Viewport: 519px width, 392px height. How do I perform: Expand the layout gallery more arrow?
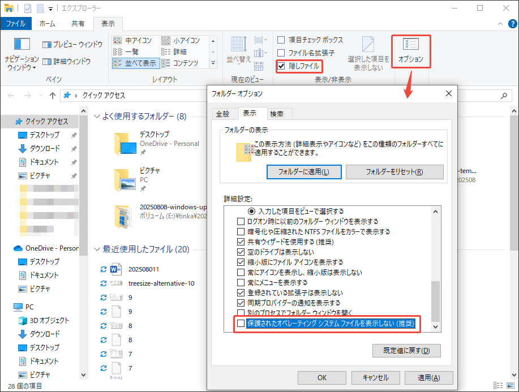213,63
